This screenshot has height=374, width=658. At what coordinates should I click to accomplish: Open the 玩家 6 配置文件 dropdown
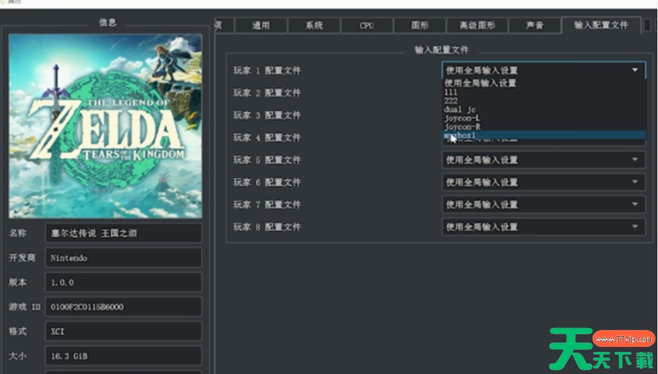[543, 182]
